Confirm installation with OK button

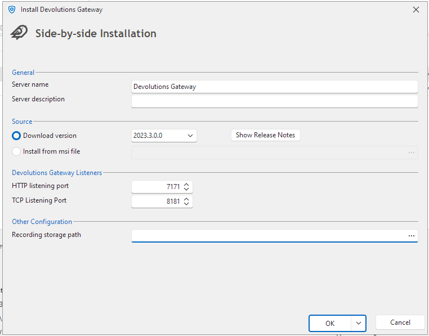click(330, 324)
